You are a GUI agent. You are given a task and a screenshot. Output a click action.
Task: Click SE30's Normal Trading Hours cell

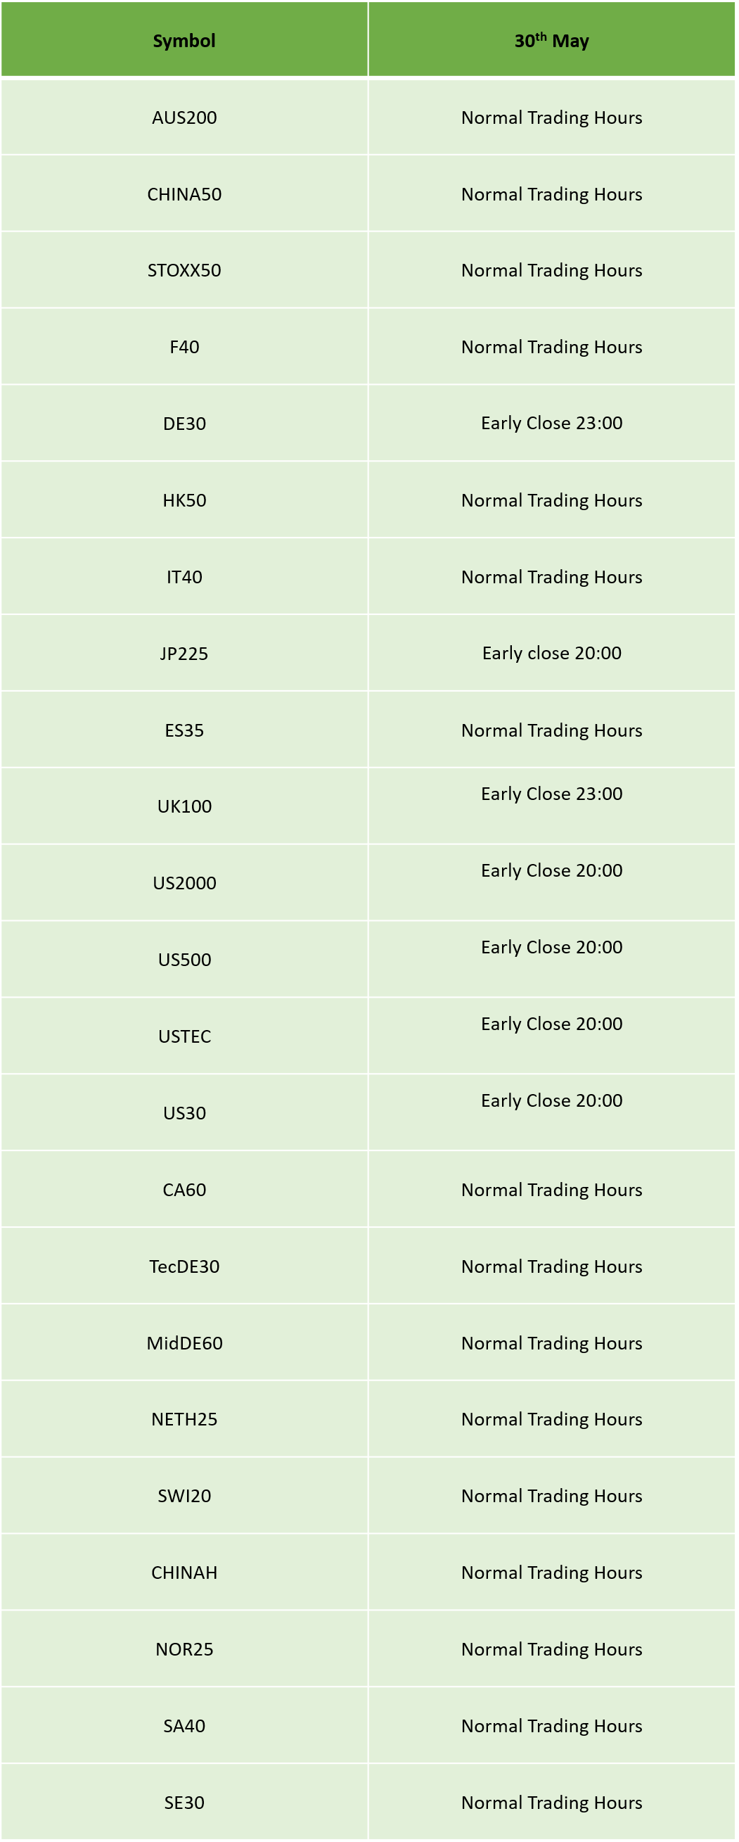click(x=552, y=1802)
